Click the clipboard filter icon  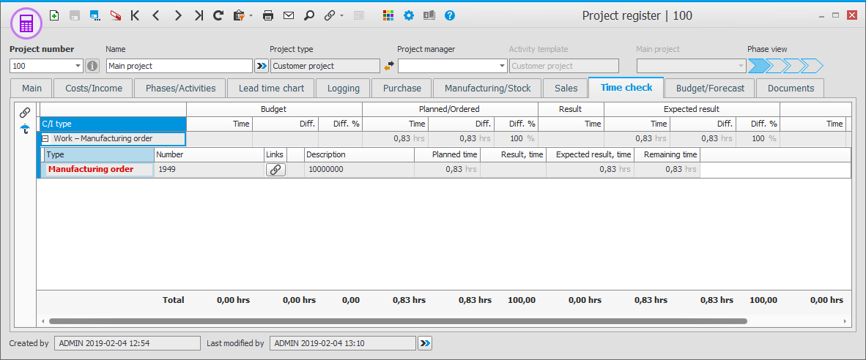(239, 16)
